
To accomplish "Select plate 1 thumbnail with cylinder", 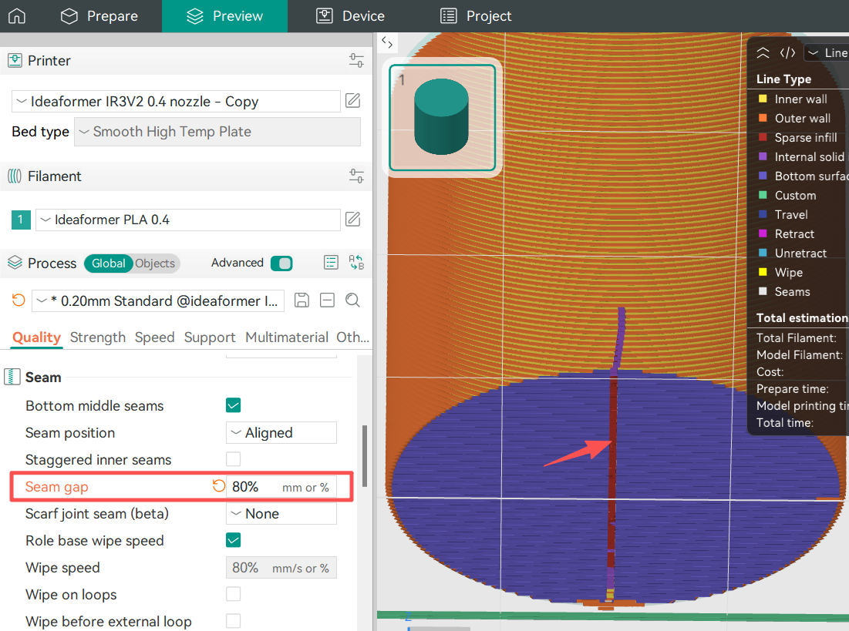I will click(442, 117).
